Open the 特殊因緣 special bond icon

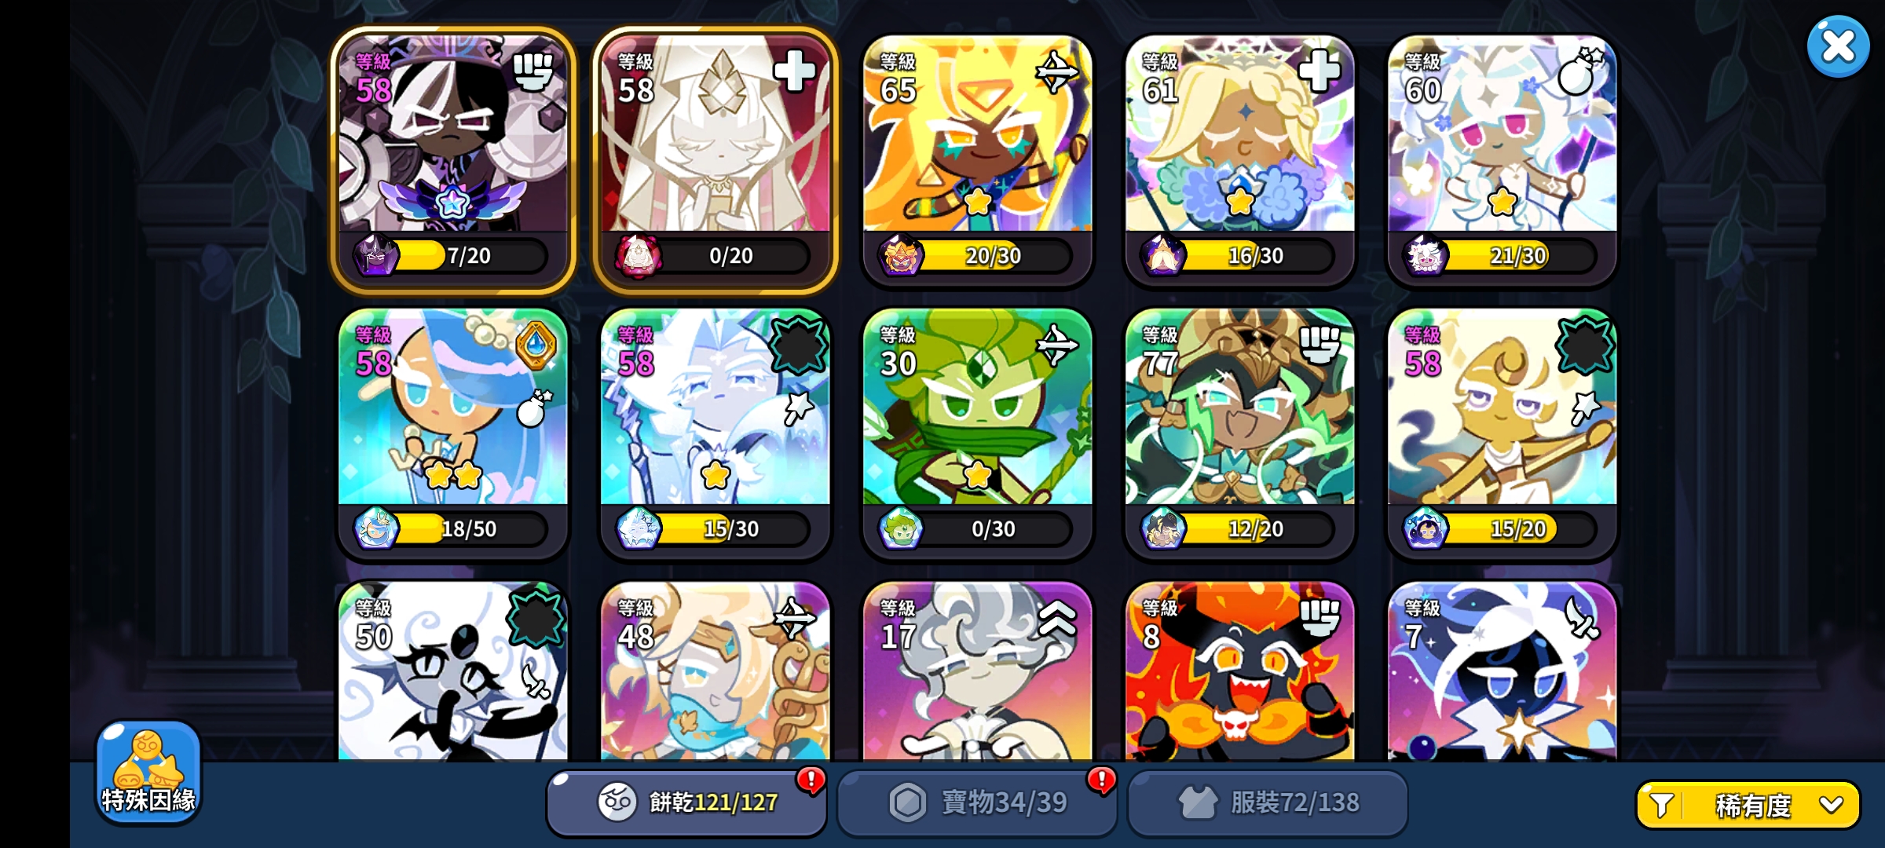148,772
